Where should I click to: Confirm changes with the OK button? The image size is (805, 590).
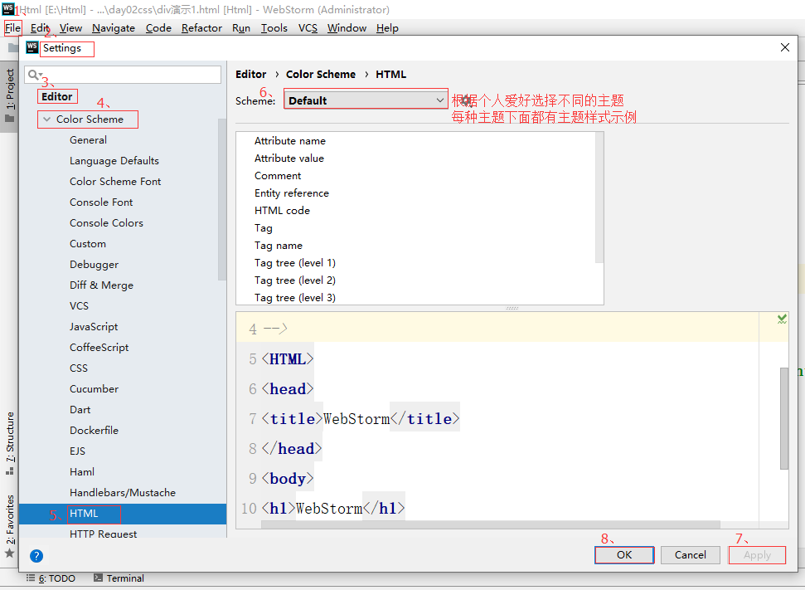point(623,554)
